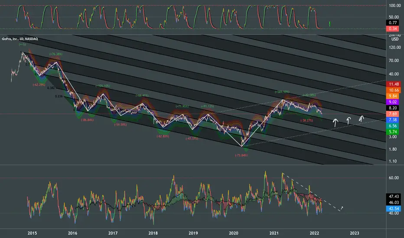The height and width of the screenshot is (238, 404).
Task: Click the GoPro, Inc., 1D, NASDAQ chart title
Action: (x=20, y=39)
